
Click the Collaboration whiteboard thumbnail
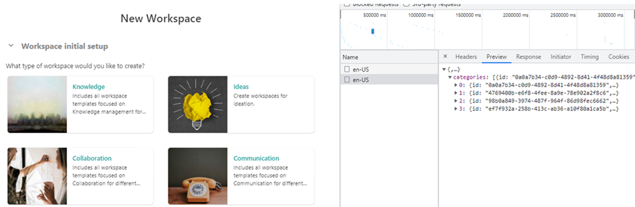click(37, 176)
